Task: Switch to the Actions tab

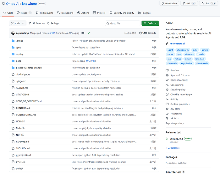Action: point(83,13)
